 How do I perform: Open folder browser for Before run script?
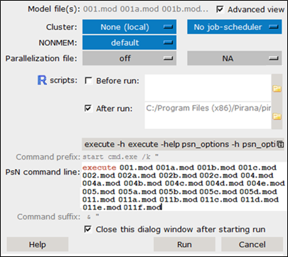[x=277, y=89]
